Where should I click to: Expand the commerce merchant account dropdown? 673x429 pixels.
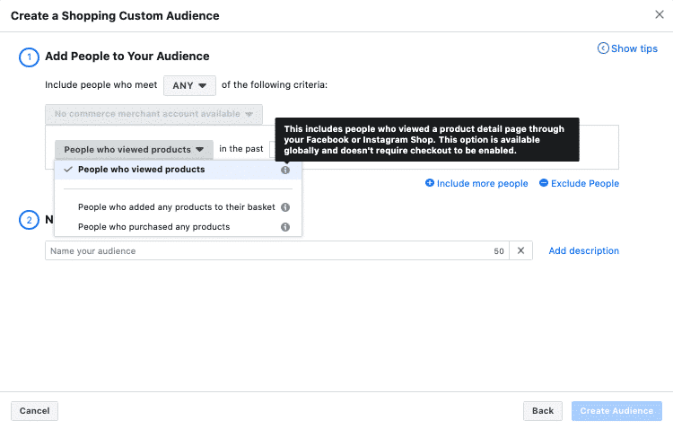tap(153, 115)
